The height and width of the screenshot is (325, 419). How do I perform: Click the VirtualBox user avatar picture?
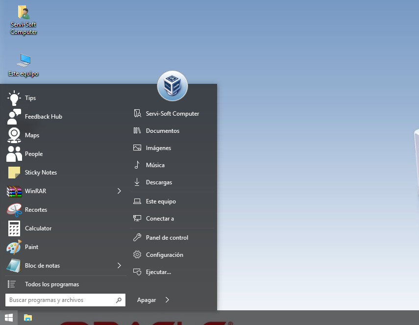[173, 86]
